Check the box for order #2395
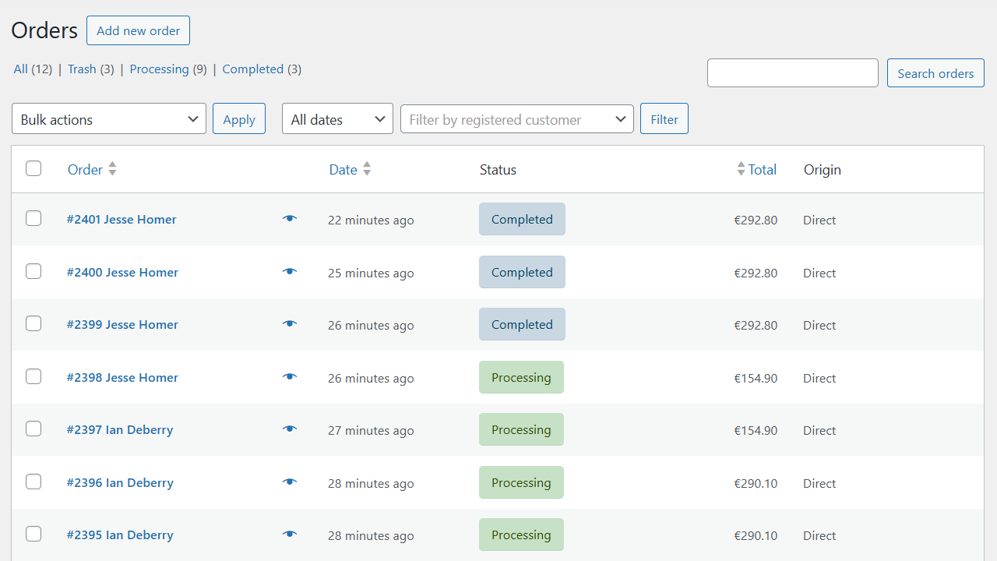997x561 pixels. tap(33, 534)
